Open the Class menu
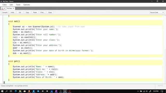Image resolution: width=166 pixels, height=93 pixels. [5, 5]
